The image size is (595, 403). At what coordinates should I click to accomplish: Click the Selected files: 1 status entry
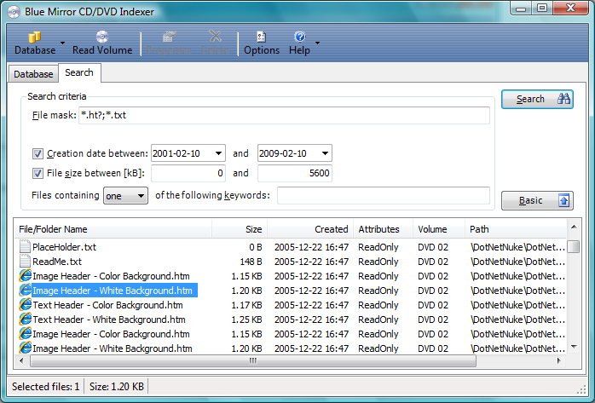45,387
